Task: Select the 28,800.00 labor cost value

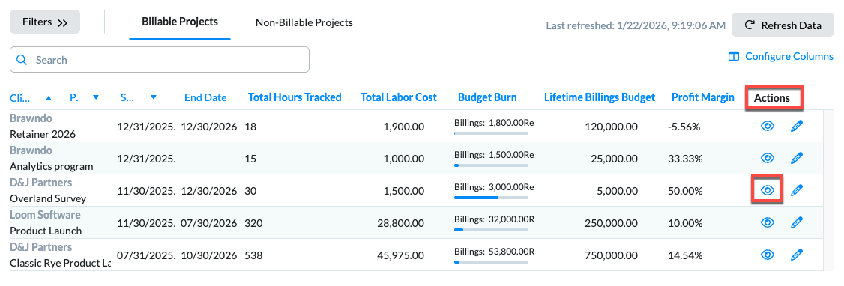Action: click(401, 222)
